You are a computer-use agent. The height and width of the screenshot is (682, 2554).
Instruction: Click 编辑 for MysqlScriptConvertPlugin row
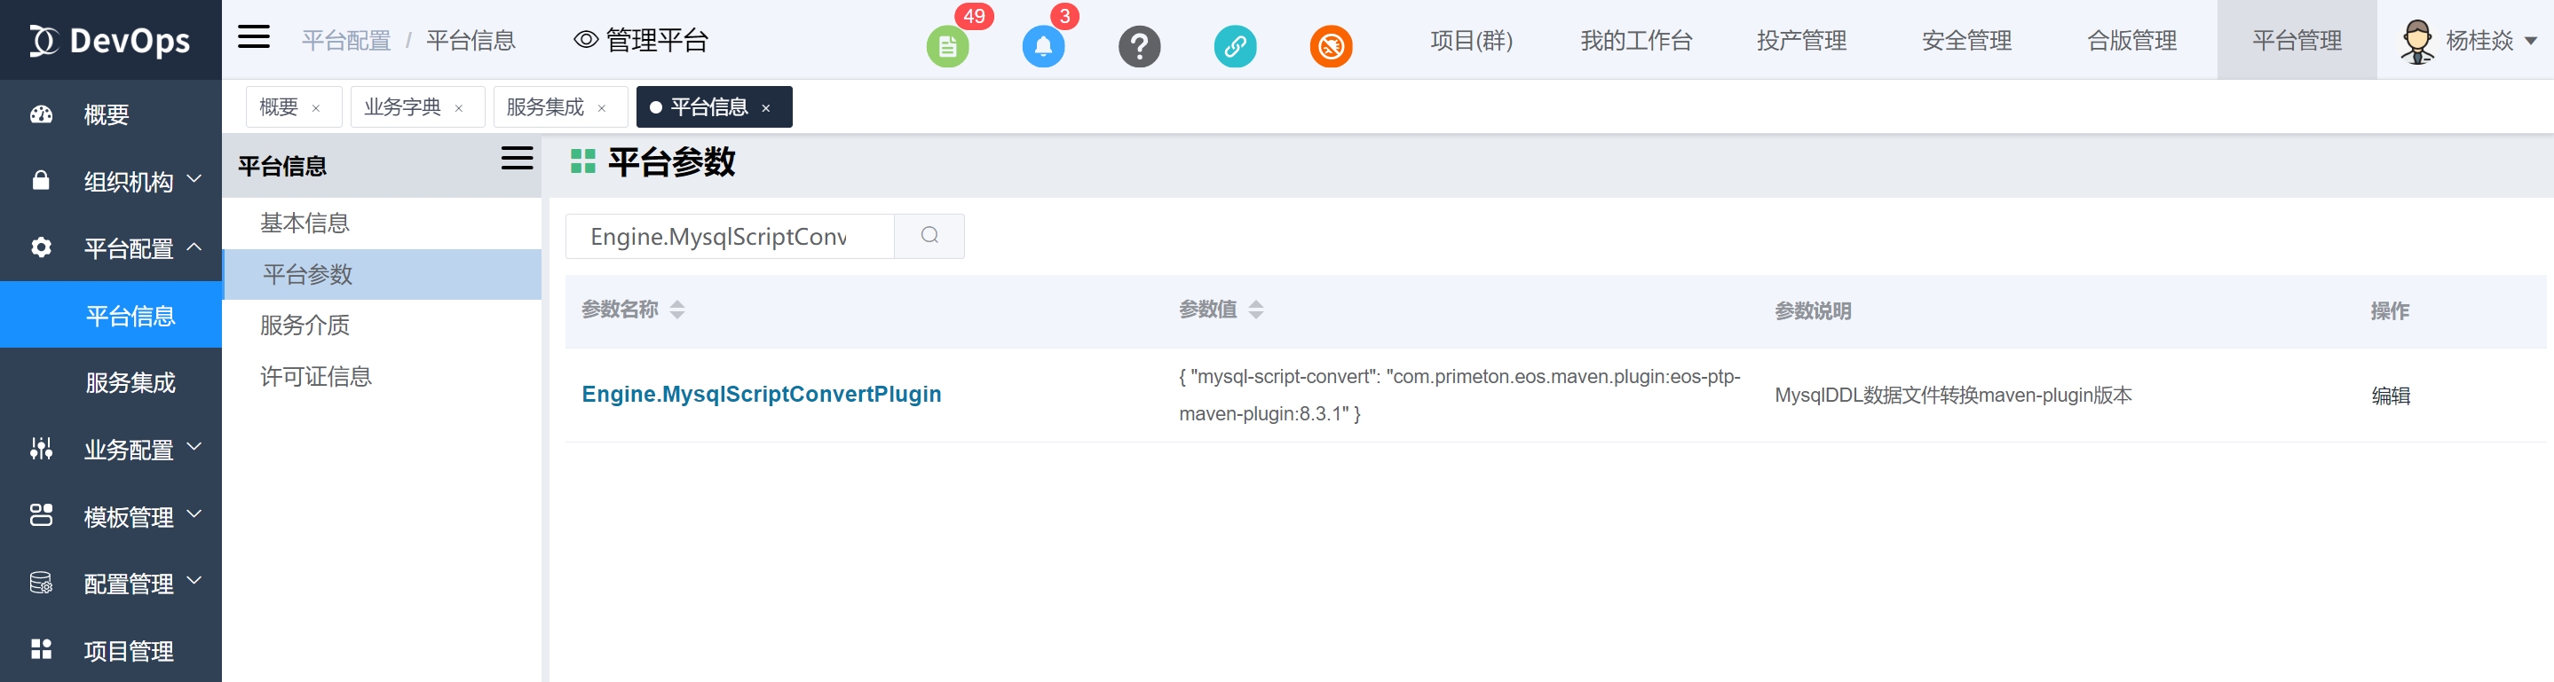pyautogui.click(x=2391, y=395)
